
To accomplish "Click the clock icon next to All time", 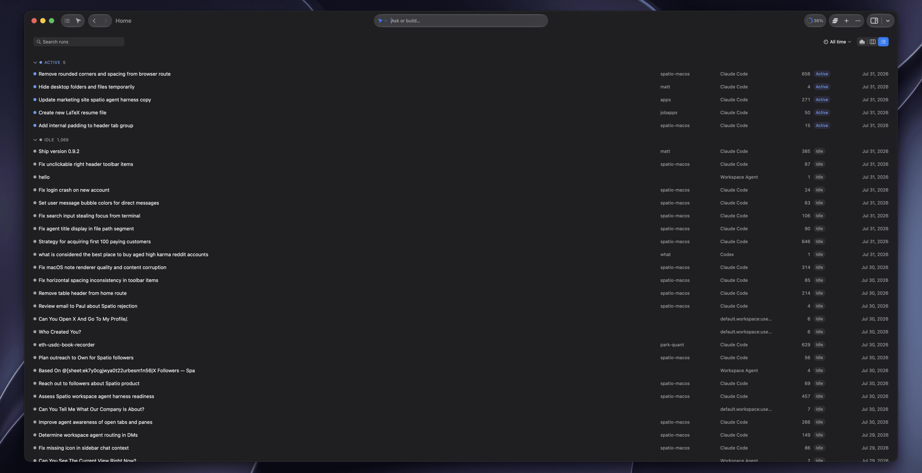I will tap(826, 42).
